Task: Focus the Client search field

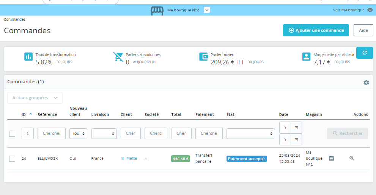Action: (131, 134)
